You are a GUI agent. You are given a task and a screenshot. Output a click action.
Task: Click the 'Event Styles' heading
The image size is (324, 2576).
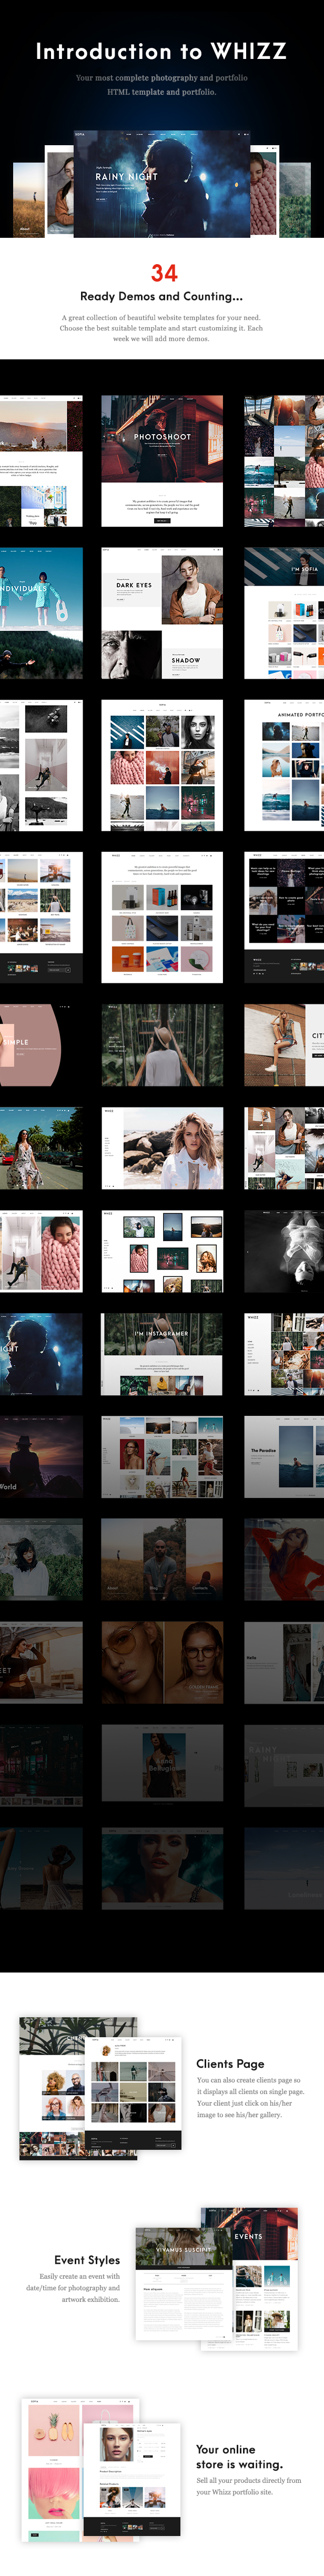point(87,2260)
